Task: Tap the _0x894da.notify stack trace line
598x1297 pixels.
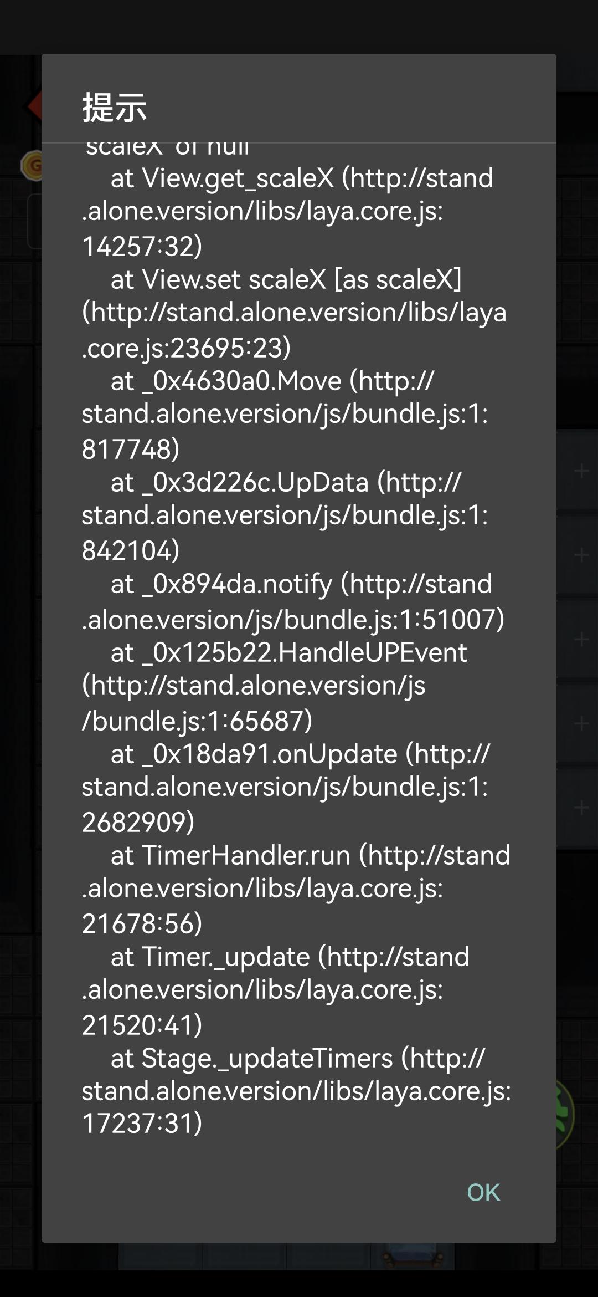Action: (293, 601)
